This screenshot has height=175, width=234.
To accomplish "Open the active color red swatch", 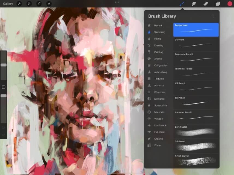I will coord(230,4).
